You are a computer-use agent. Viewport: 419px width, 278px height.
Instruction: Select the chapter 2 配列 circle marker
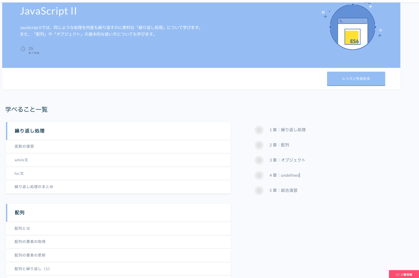tap(259, 145)
